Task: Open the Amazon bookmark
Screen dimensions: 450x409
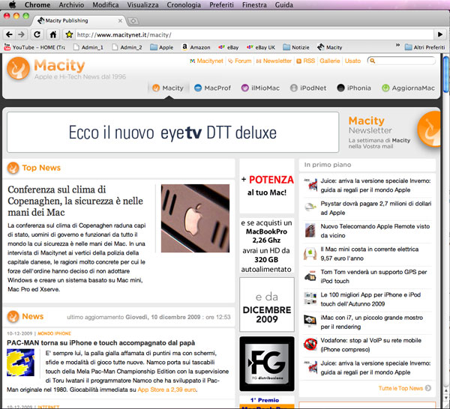Action: click(x=196, y=47)
